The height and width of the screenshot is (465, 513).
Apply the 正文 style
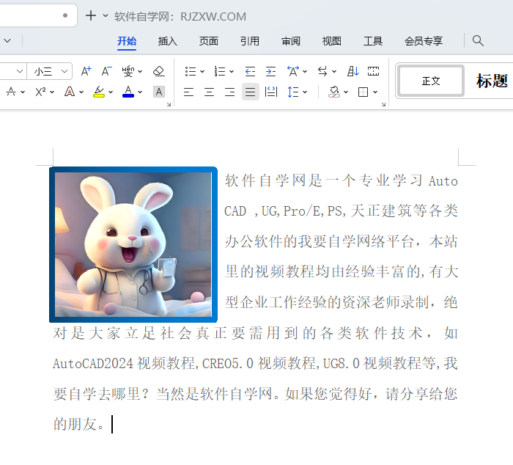[431, 81]
